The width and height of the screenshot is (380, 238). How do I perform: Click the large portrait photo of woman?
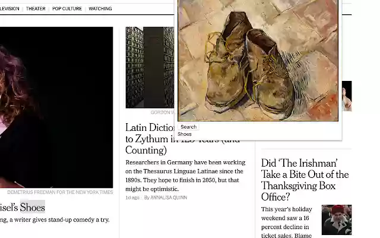pos(56,107)
